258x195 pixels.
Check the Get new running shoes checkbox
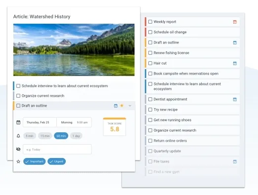click(150, 120)
